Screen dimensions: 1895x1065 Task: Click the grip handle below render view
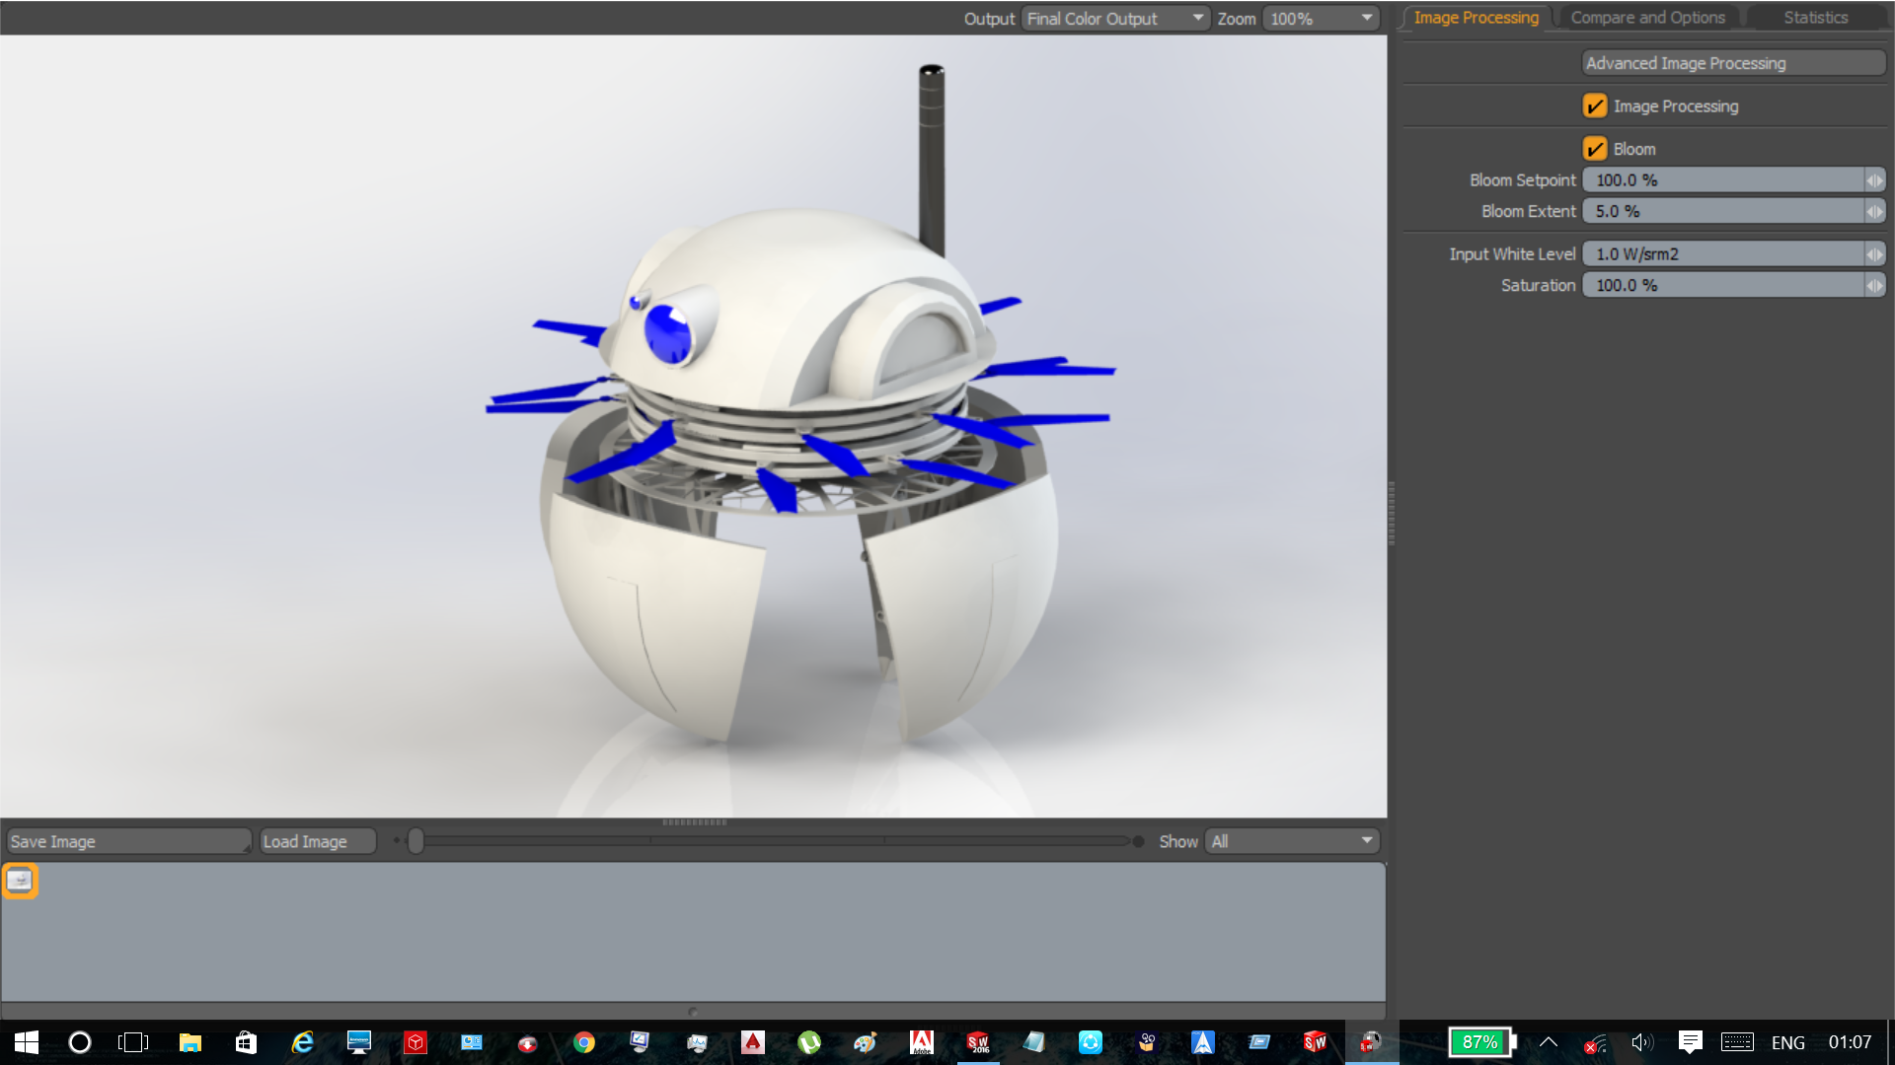click(695, 821)
